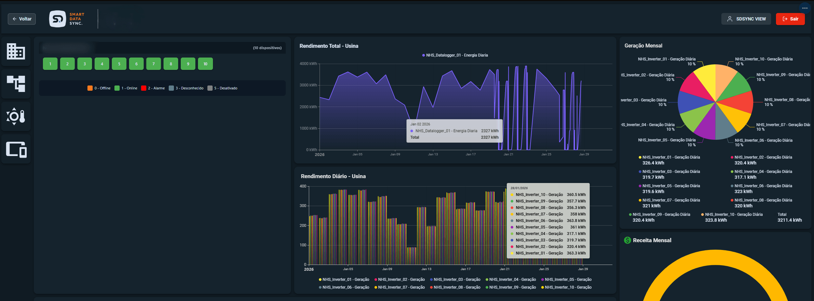
Task: Toggle NHS_Inverter_06 series in daily chart legend
Action: 344,287
